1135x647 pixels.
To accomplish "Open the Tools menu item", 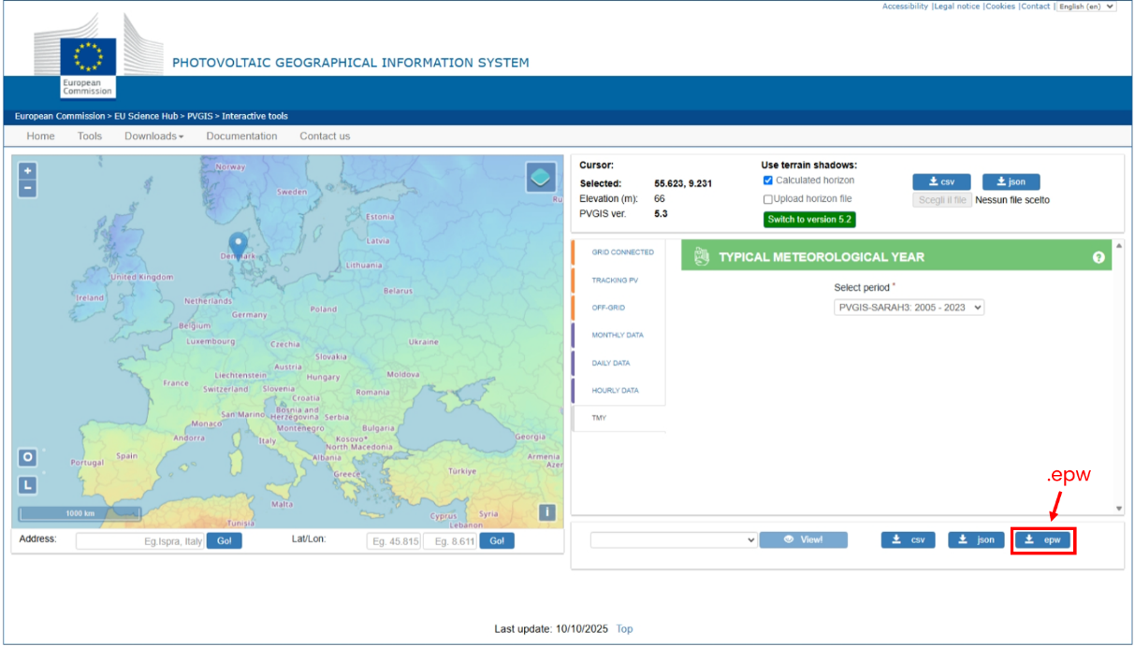I will click(x=90, y=137).
